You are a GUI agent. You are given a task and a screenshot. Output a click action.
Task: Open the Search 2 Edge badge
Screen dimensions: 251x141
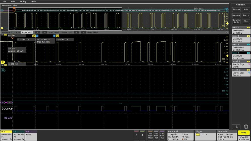pos(241,73)
